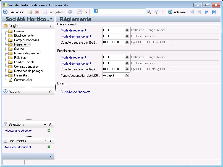Click the filter funnel icon in toolbar
This screenshot has height=167, width=223.
[x=156, y=12]
